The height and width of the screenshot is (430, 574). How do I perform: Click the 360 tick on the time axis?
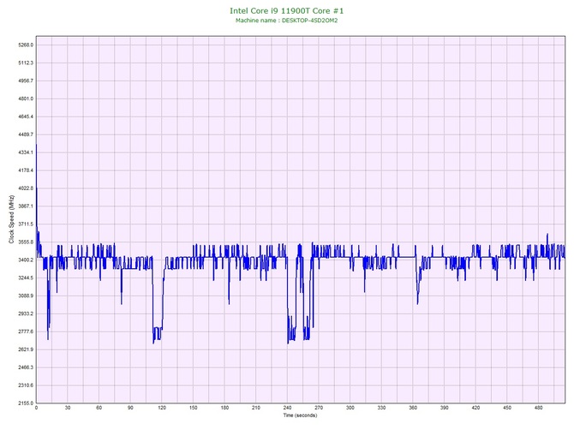pyautogui.click(x=413, y=408)
